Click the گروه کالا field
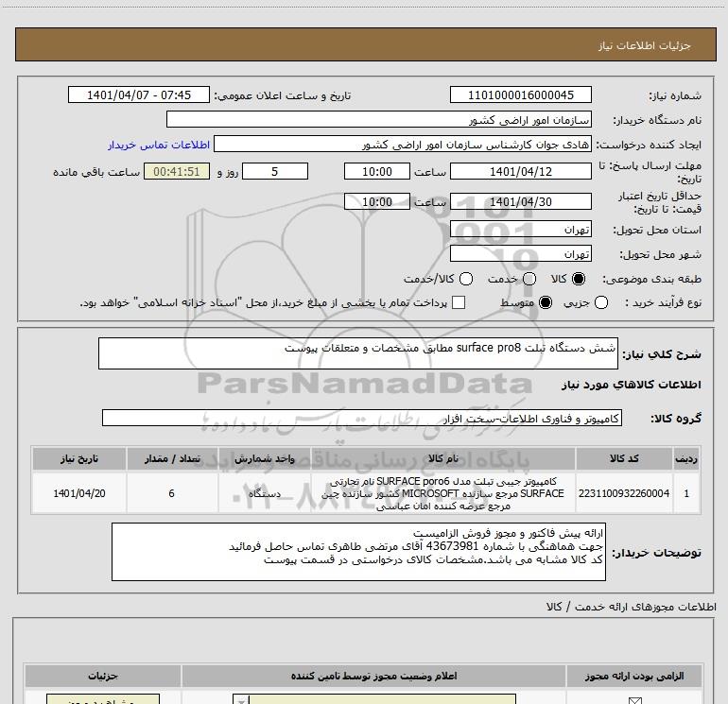 [x=362, y=418]
